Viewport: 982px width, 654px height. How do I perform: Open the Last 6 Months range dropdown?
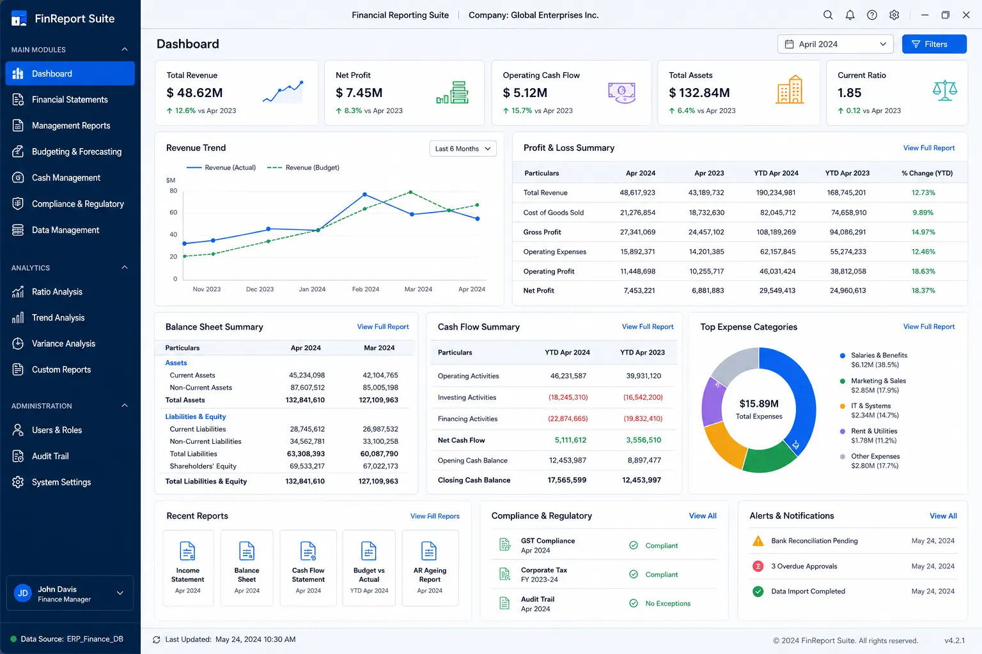click(x=463, y=149)
